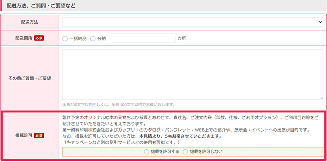The image size is (327, 162).
Task: Select the 一括納品 radio button
Action: 65,39
